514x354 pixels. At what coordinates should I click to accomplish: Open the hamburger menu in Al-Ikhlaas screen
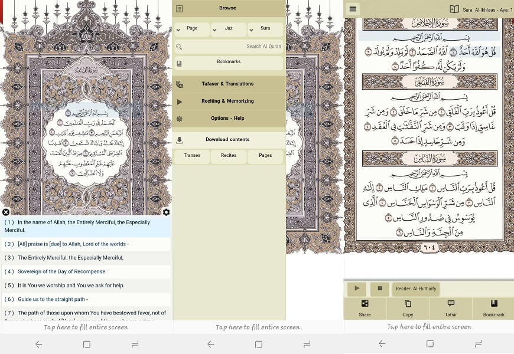pyautogui.click(x=353, y=9)
